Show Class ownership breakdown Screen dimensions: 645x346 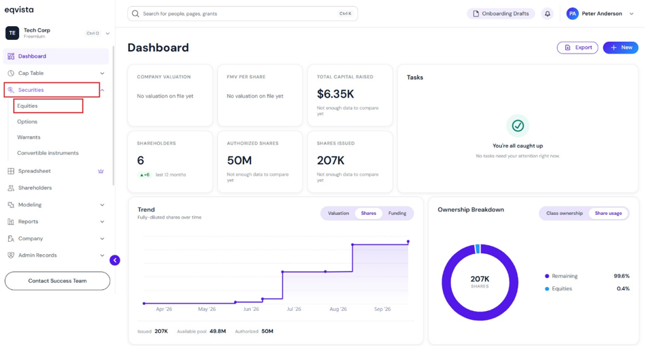565,214
